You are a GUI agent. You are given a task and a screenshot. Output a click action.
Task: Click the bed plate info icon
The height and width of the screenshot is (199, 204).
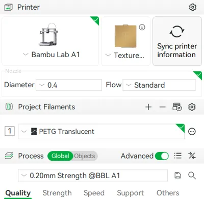point(142,27)
